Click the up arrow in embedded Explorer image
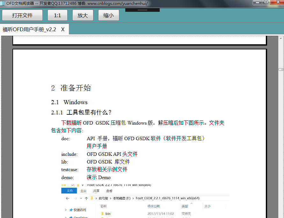284x218 pixels. [x=86, y=199]
